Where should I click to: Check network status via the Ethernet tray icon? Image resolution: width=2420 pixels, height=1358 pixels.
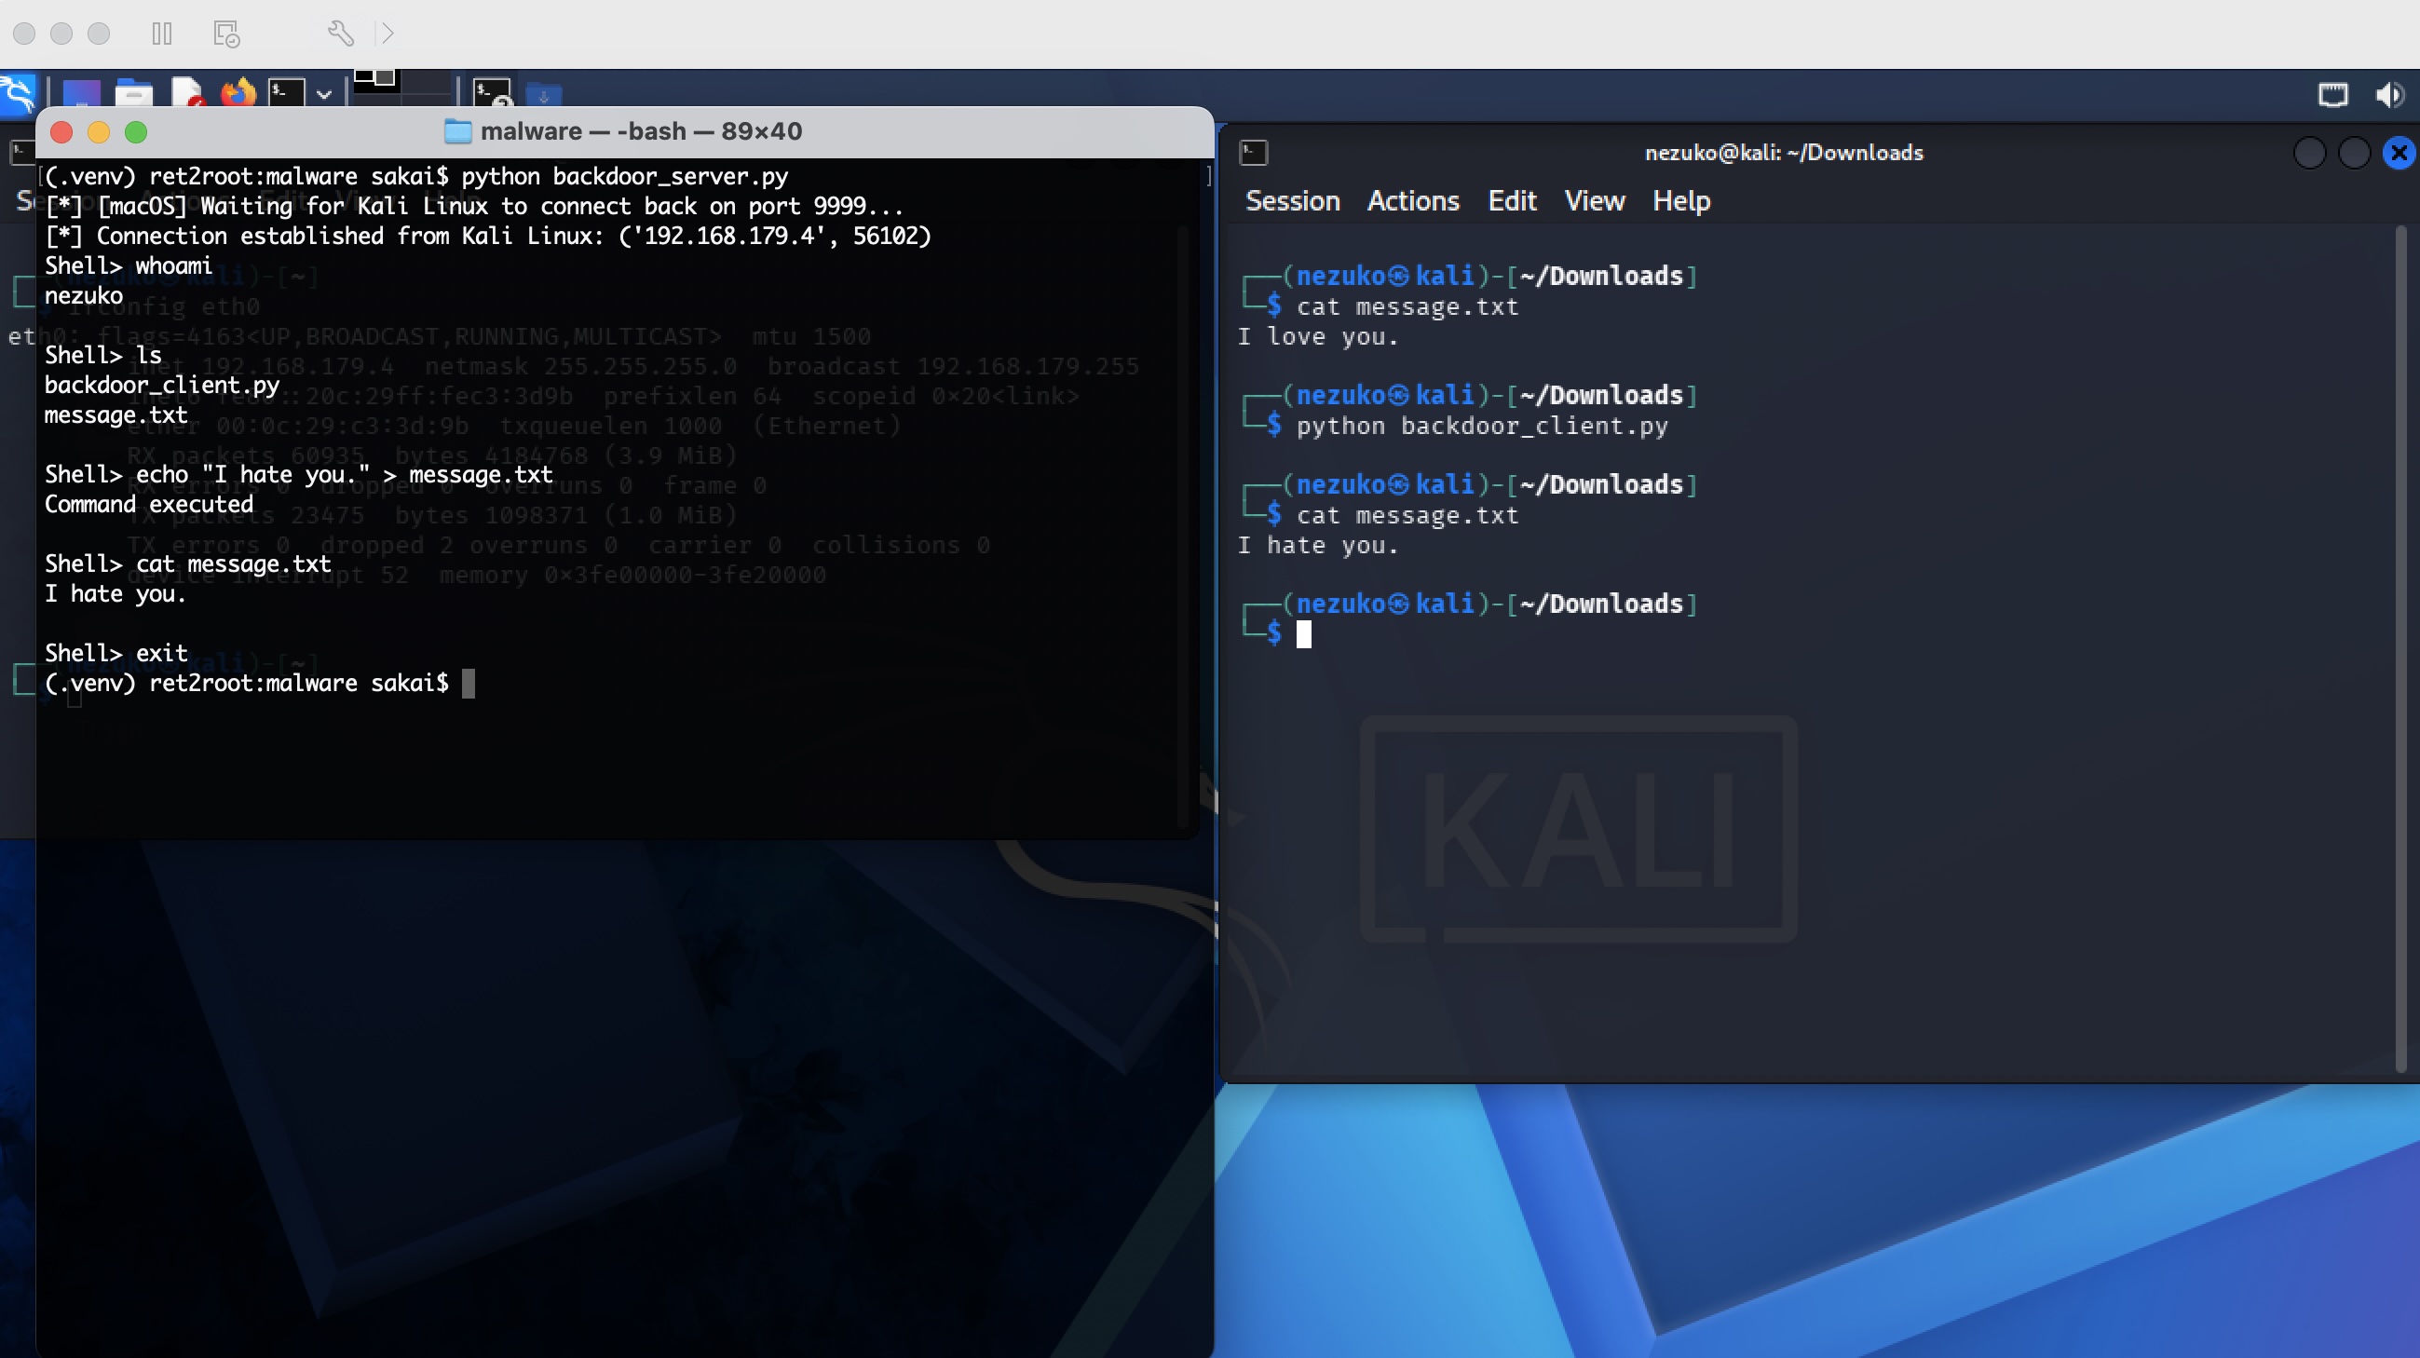(x=2332, y=94)
